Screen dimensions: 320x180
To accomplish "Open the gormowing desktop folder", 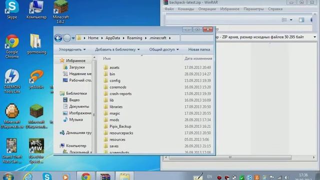I will coord(36,44).
